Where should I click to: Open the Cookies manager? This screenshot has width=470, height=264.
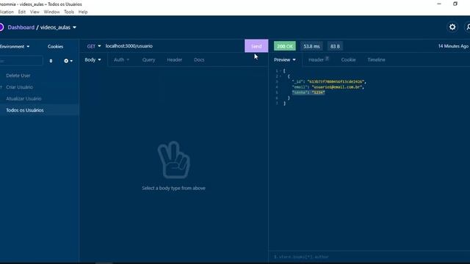[x=56, y=46]
